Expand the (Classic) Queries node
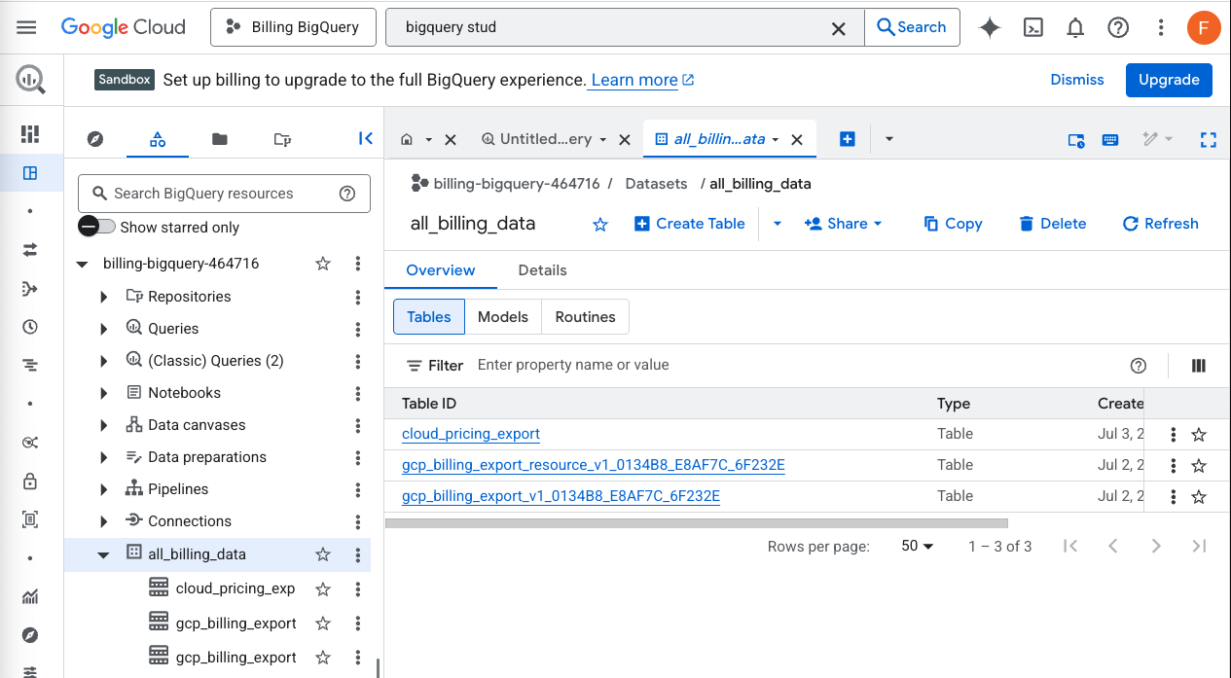 pos(104,361)
